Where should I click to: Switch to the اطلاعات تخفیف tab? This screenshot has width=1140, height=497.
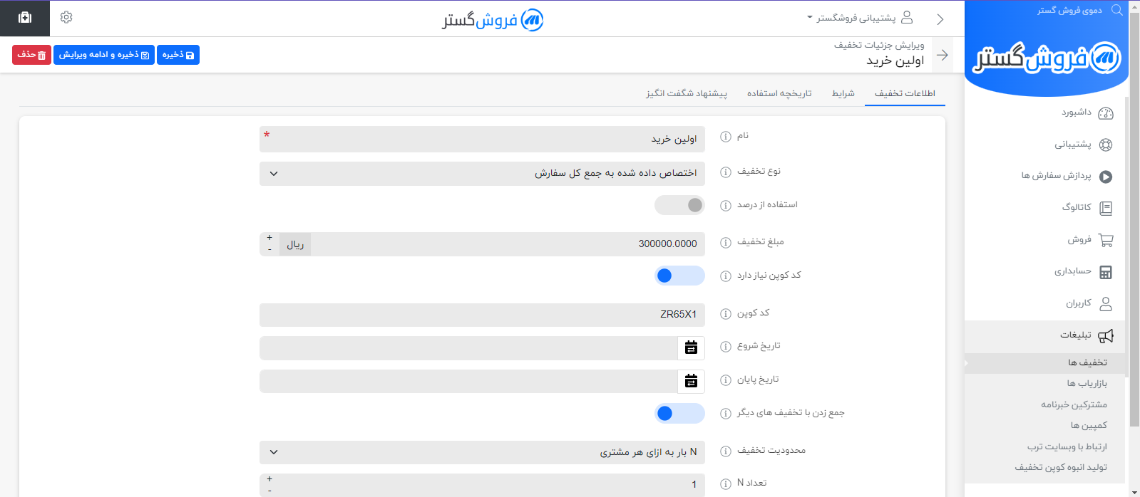click(x=905, y=93)
